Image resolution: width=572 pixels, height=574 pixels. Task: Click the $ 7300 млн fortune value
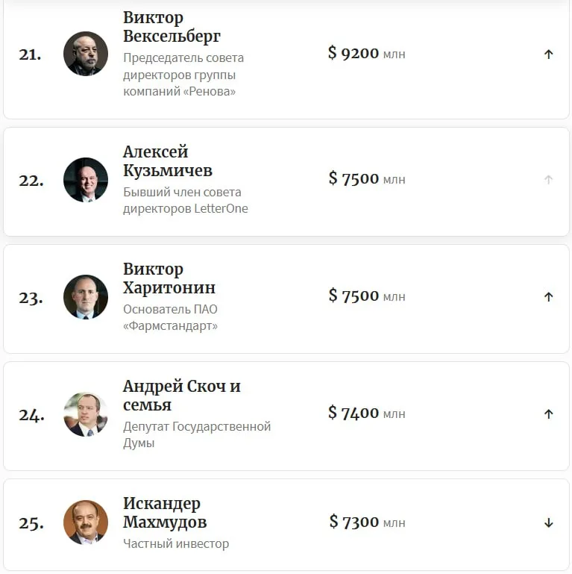367,522
